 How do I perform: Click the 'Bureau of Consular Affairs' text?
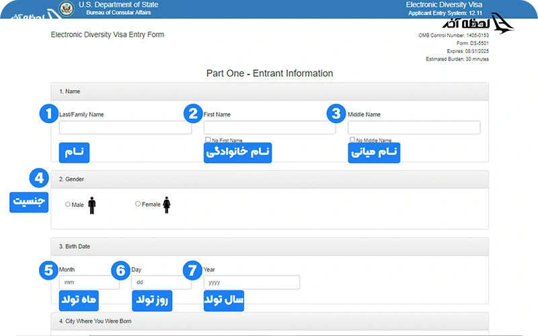[x=118, y=13]
